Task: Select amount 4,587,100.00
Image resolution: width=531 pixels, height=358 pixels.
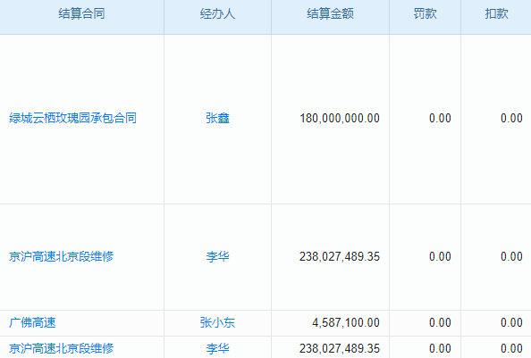Action: pyautogui.click(x=346, y=323)
